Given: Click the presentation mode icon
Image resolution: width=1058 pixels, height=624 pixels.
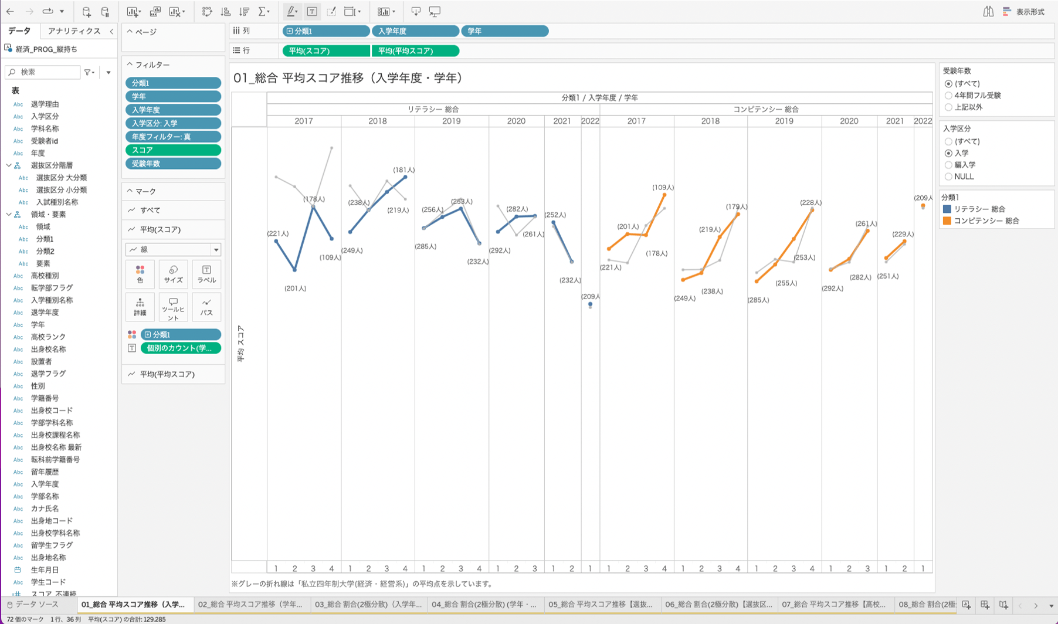Looking at the screenshot, I should tap(435, 12).
